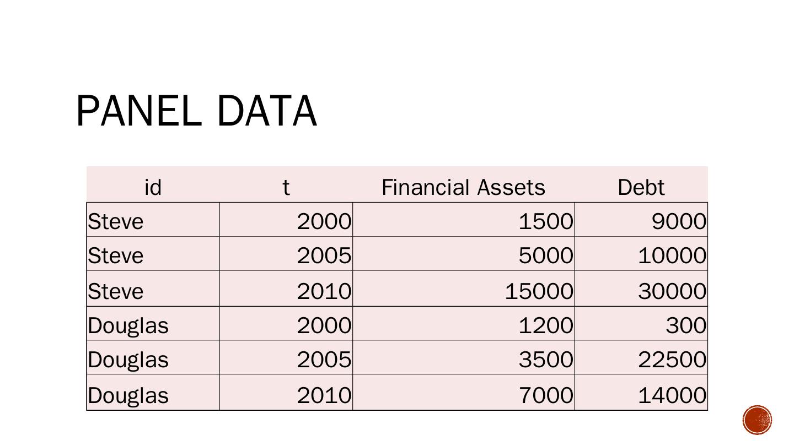
Task: Click the red circle icon in the slide corner
Action: coord(757,421)
